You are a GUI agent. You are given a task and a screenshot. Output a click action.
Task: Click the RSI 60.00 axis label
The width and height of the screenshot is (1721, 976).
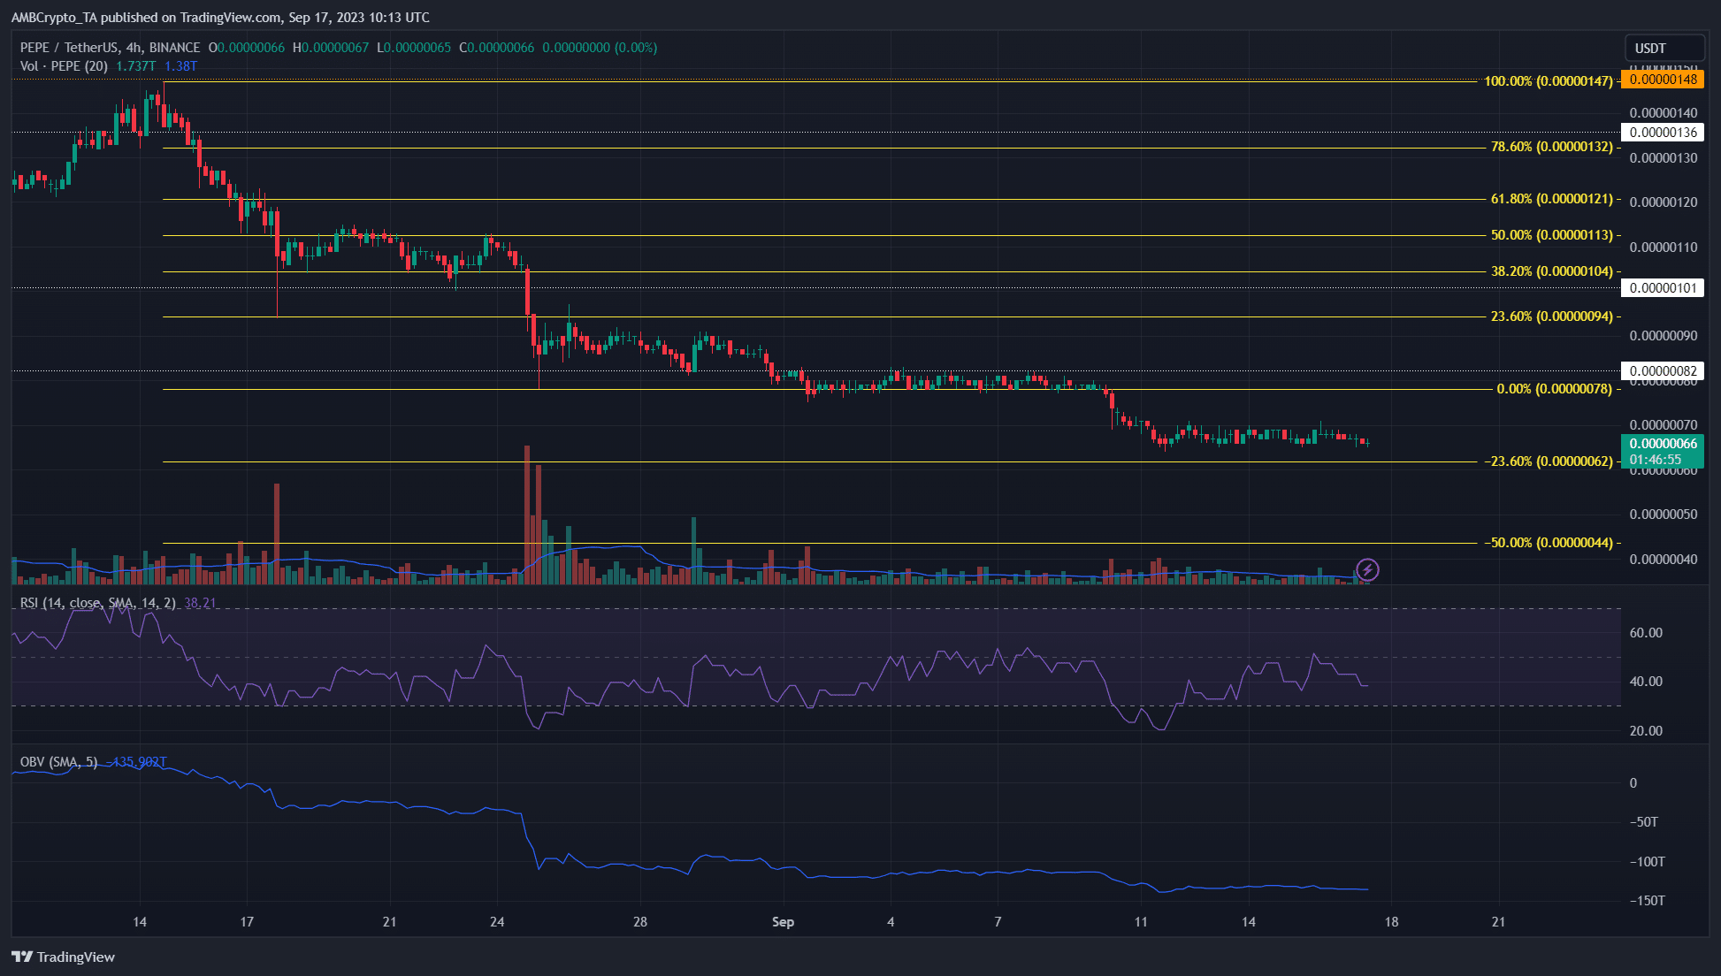[1646, 633]
